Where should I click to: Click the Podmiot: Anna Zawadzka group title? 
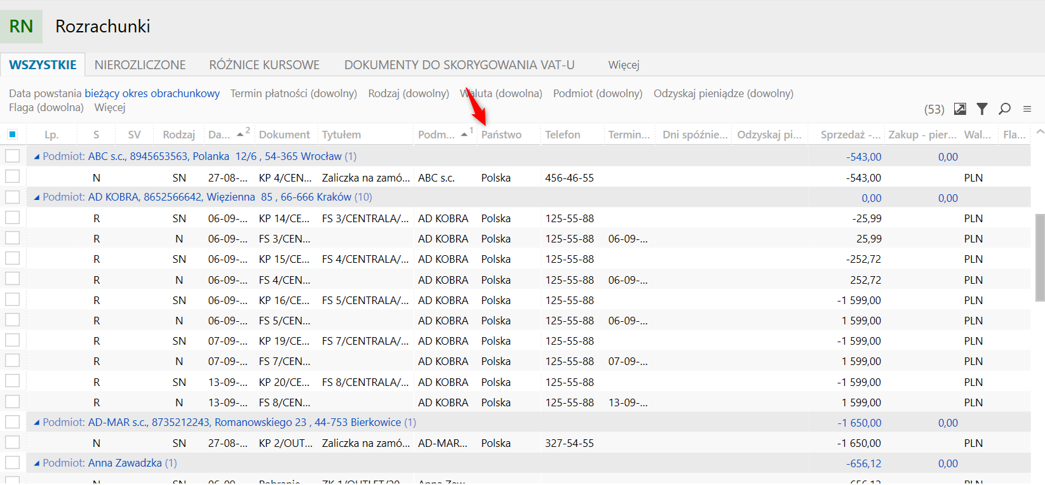click(110, 463)
